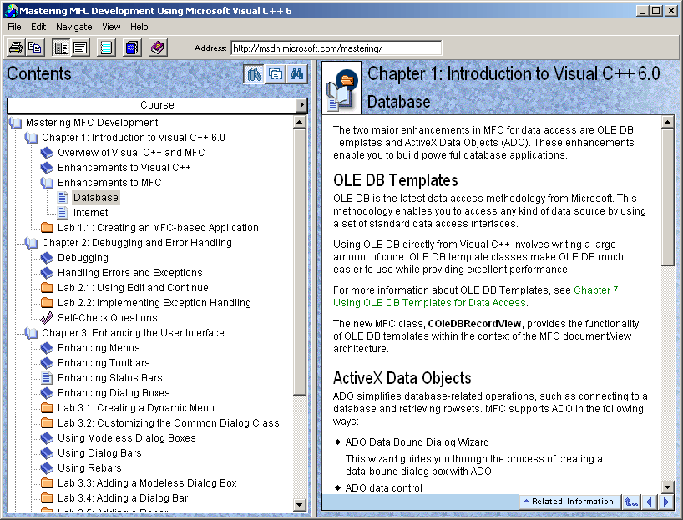Click the purple book toolbar icon
The image size is (683, 520).
(x=158, y=48)
